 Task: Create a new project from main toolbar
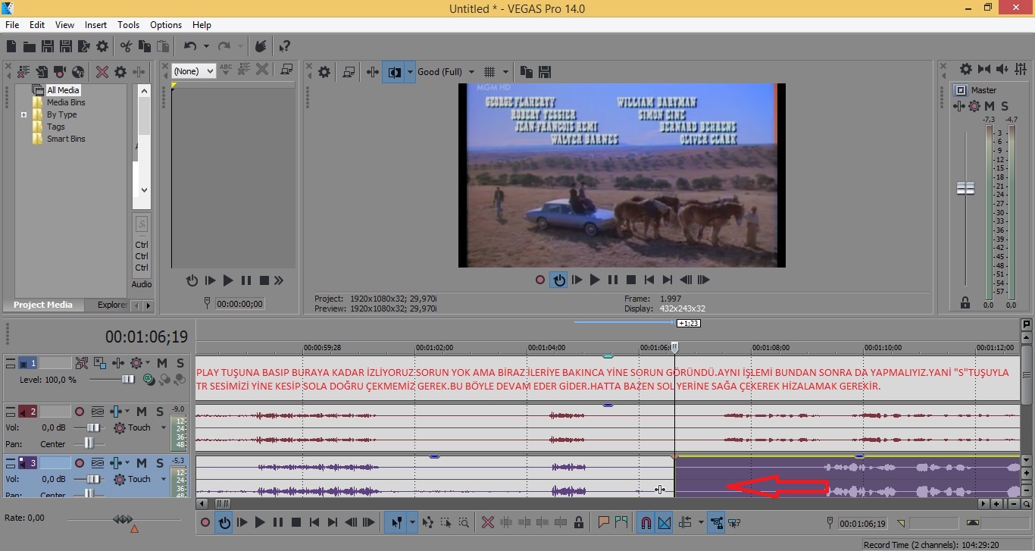pyautogui.click(x=11, y=46)
